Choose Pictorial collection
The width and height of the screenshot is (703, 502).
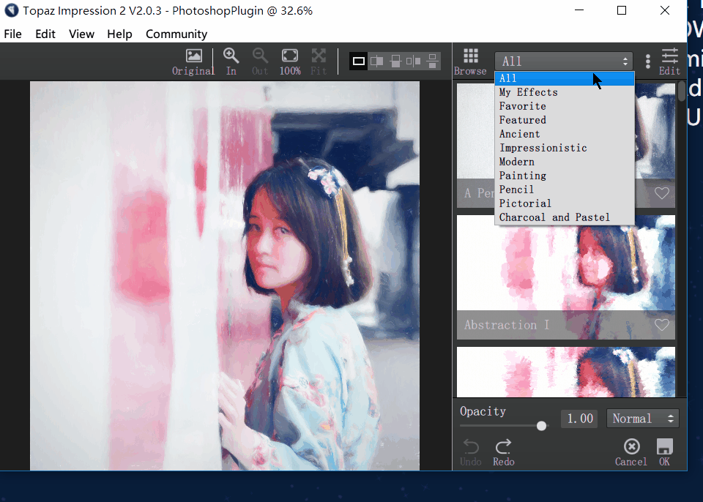click(565, 203)
